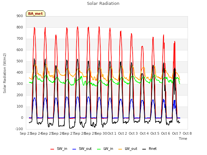Click the Rnet nighttime minimum near Sep 27
Viewport: 207px width, 155px height.
point(71,128)
